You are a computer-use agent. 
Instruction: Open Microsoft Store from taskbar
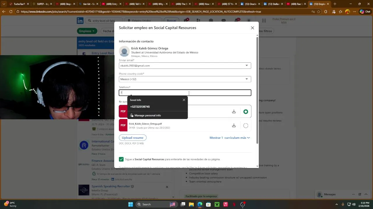pos(208,204)
